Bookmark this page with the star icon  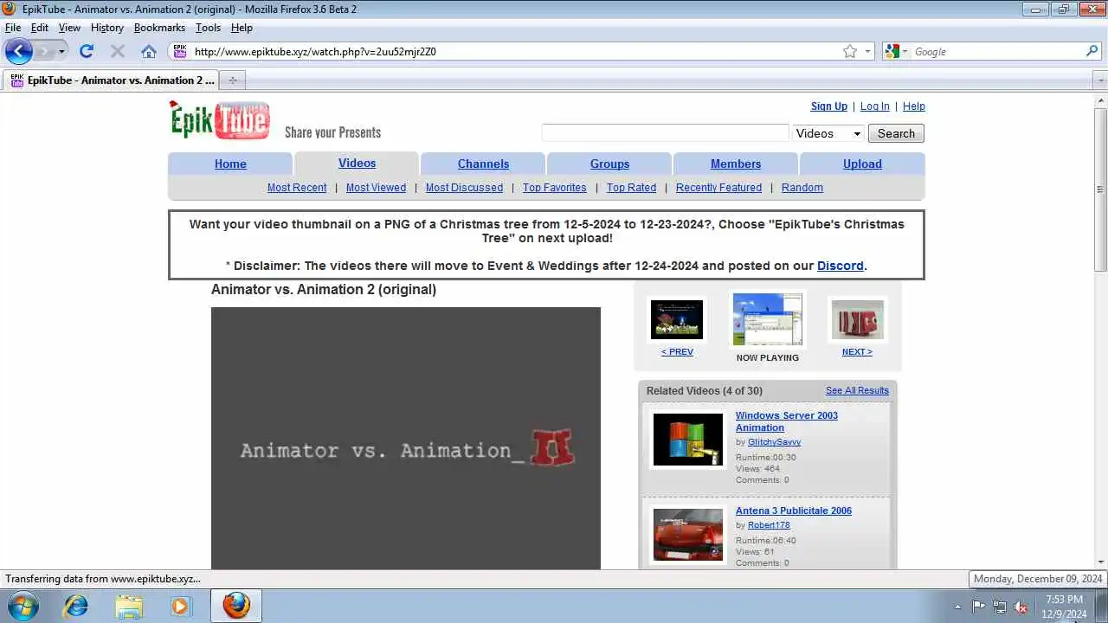[850, 51]
